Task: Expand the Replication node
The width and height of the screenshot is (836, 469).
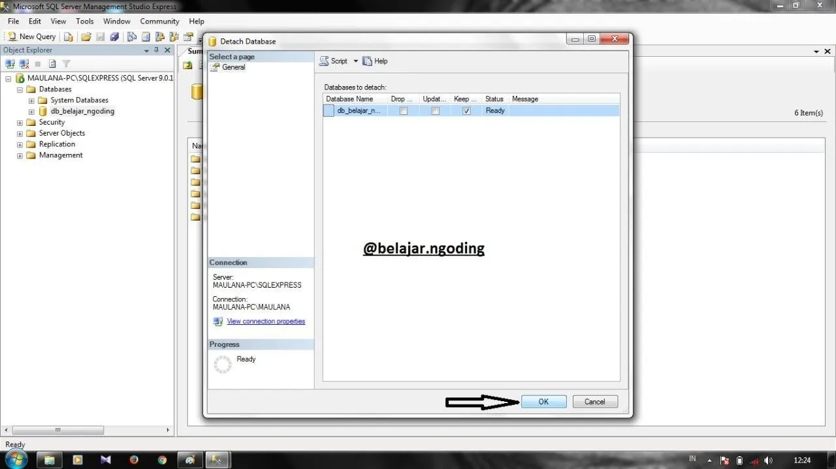Action: click(20, 145)
